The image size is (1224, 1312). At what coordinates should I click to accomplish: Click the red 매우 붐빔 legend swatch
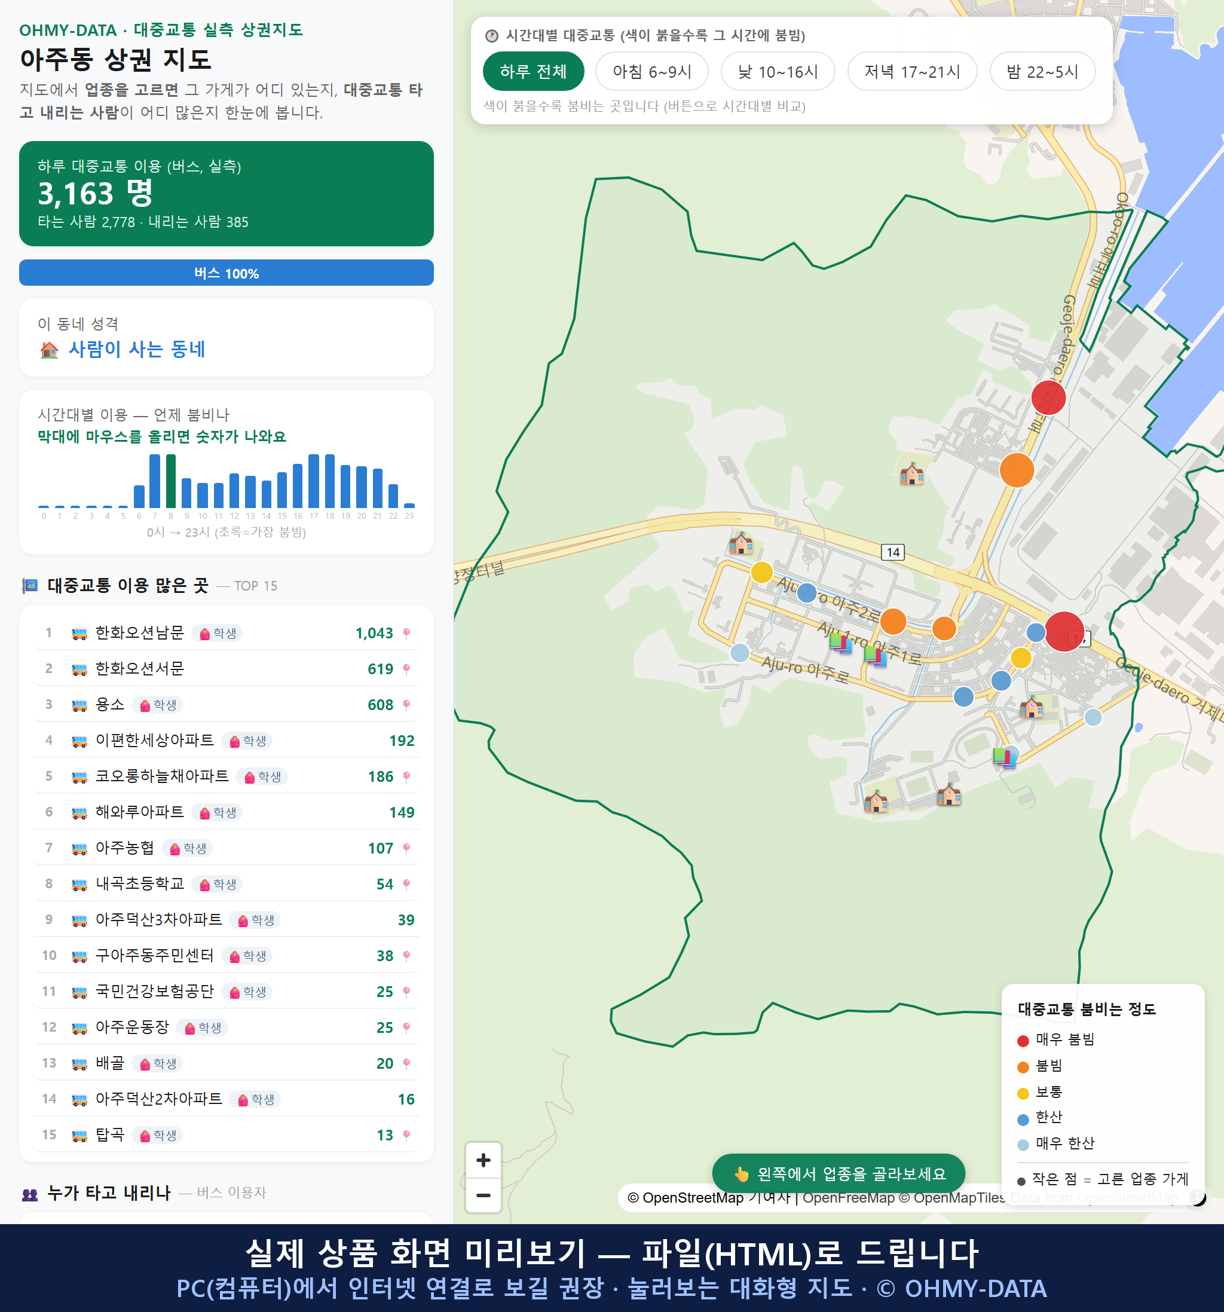[1023, 1041]
